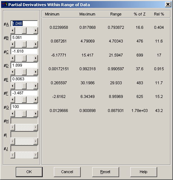Click the #G slider thumb

24,113
